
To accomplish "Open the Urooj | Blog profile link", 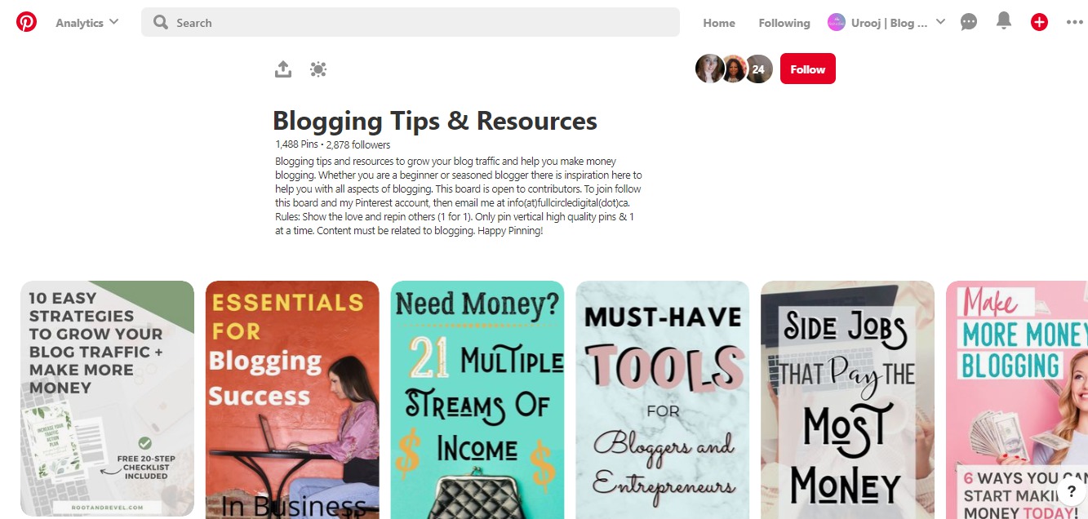I will (x=877, y=22).
